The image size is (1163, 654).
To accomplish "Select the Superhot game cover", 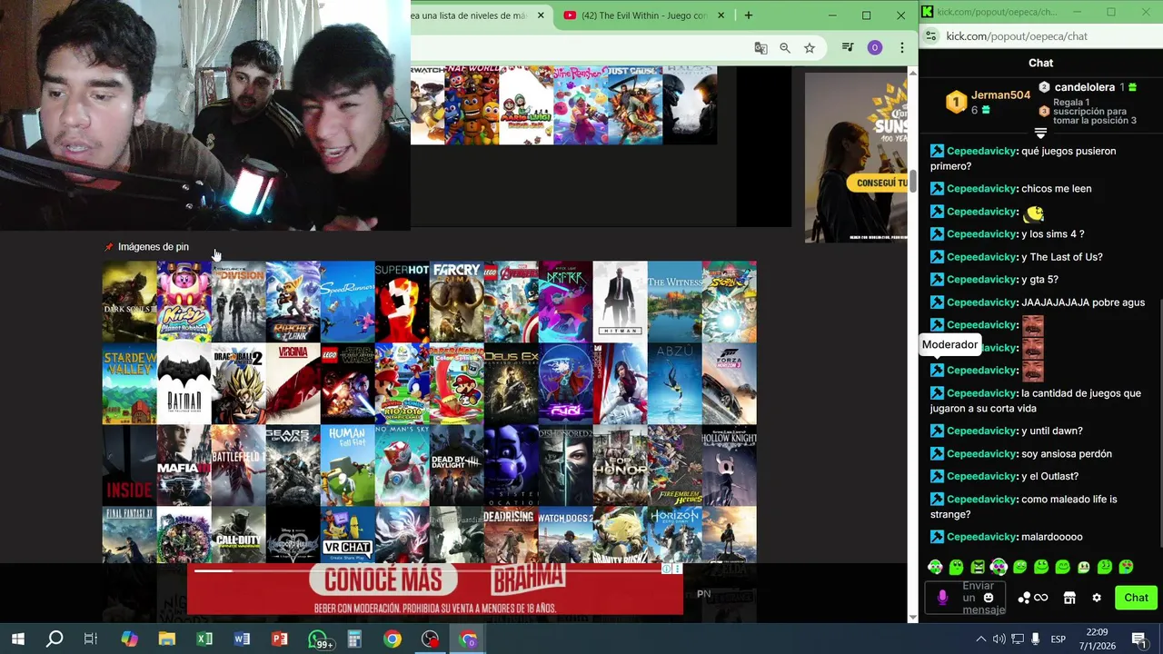I will (x=402, y=302).
